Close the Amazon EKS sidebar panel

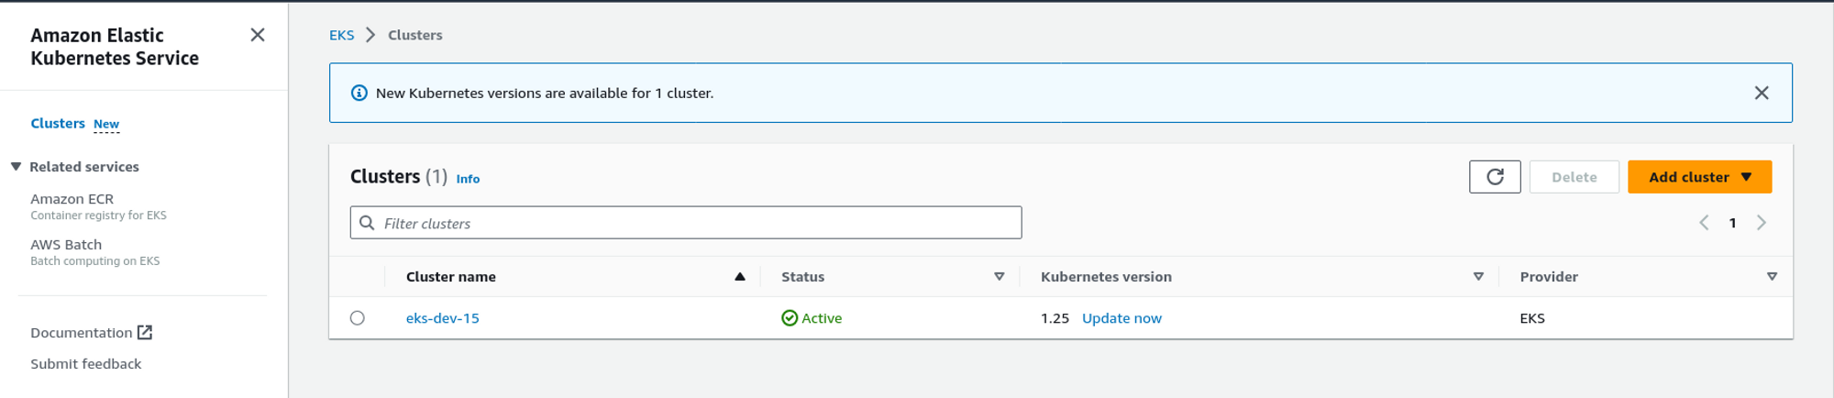258,35
